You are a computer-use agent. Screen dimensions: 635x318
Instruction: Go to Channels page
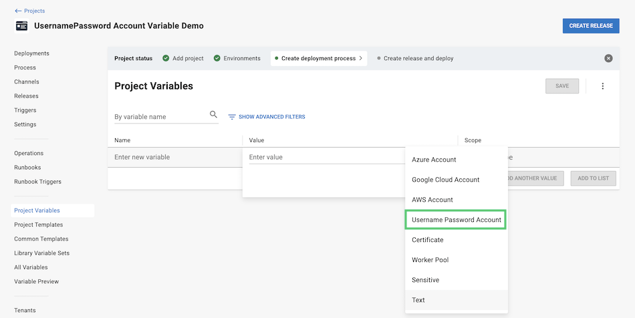pos(27,82)
